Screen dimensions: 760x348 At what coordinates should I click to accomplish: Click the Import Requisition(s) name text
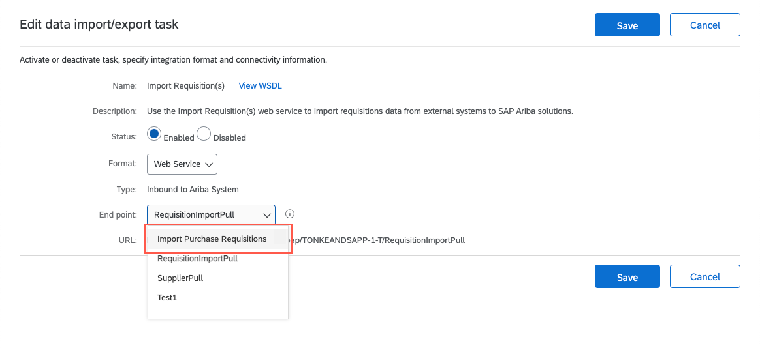pyautogui.click(x=185, y=85)
